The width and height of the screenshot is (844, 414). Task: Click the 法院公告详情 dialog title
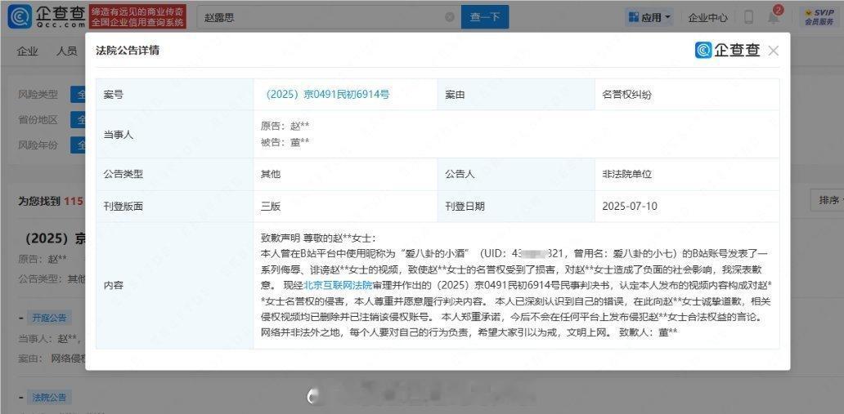pos(128,51)
